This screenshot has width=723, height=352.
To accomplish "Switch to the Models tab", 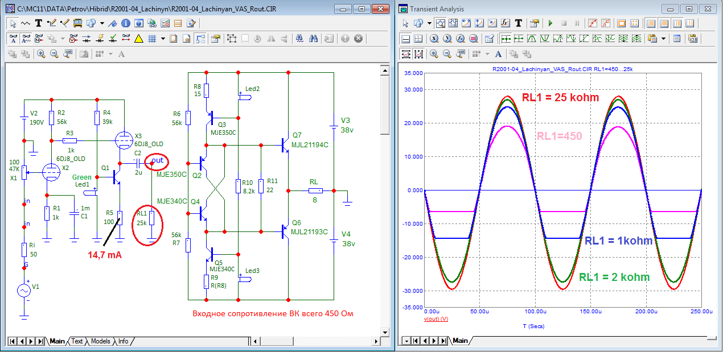I will (100, 341).
